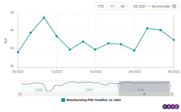Screen dimensions: 181x112
Task: Click the 12/2021 x-axis label
Action: [x=57, y=72]
